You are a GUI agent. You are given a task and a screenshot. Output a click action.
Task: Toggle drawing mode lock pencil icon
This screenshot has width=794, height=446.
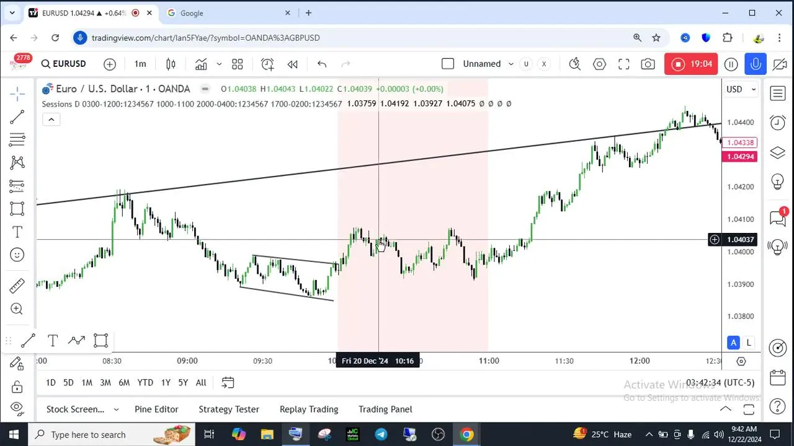pos(17,364)
